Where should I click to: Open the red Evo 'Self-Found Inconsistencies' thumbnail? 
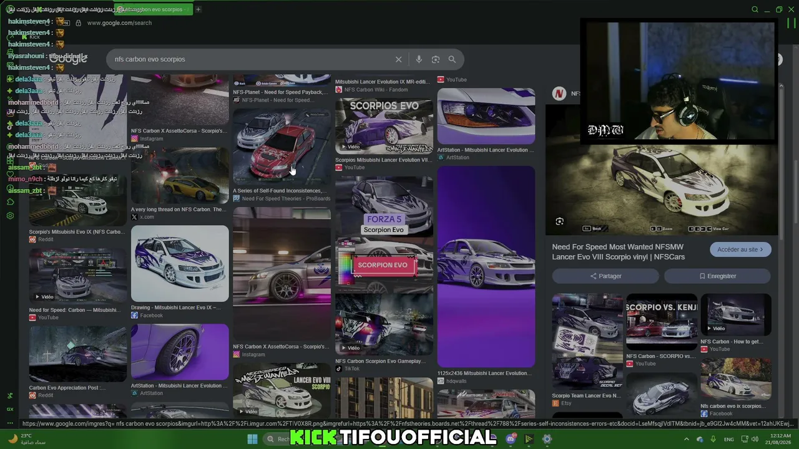(x=282, y=147)
